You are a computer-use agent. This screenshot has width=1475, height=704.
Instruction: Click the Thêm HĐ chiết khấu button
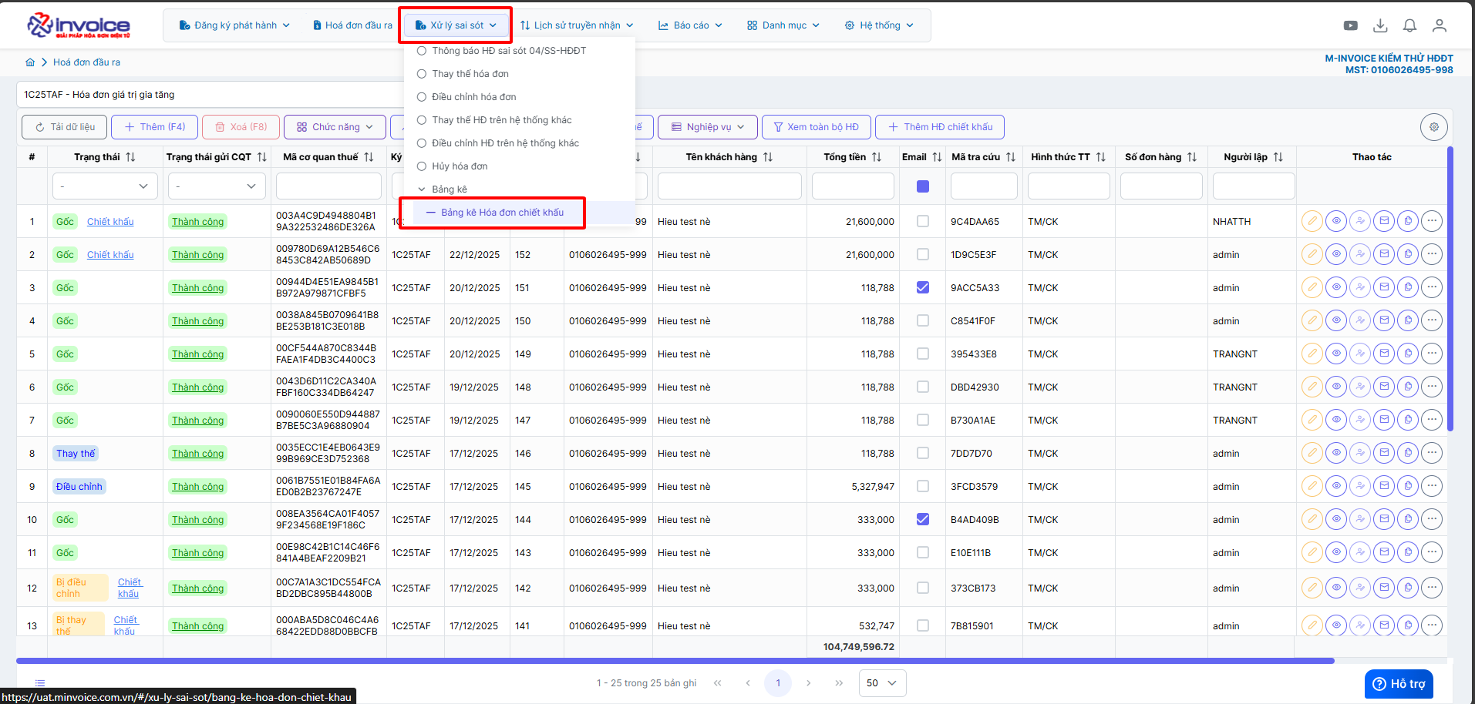(x=939, y=127)
